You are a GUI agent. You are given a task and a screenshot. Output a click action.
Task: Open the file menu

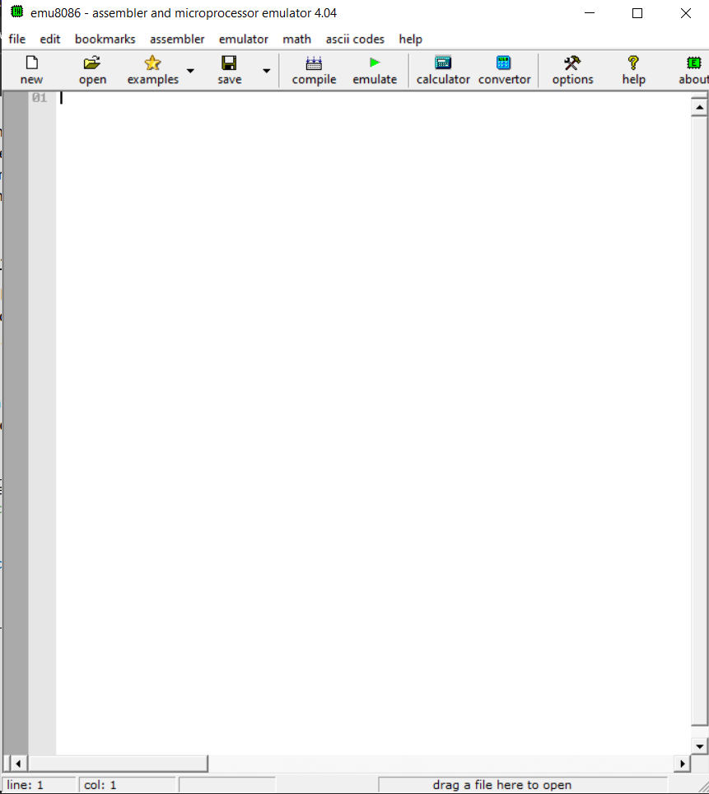click(x=16, y=39)
